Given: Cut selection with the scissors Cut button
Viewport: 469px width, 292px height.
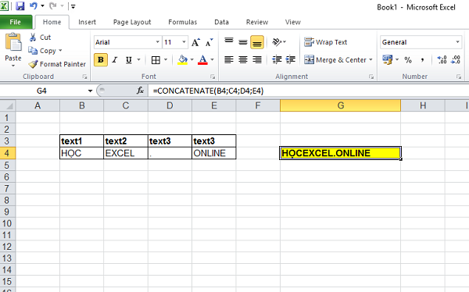Looking at the screenshot, I should (x=40, y=37).
